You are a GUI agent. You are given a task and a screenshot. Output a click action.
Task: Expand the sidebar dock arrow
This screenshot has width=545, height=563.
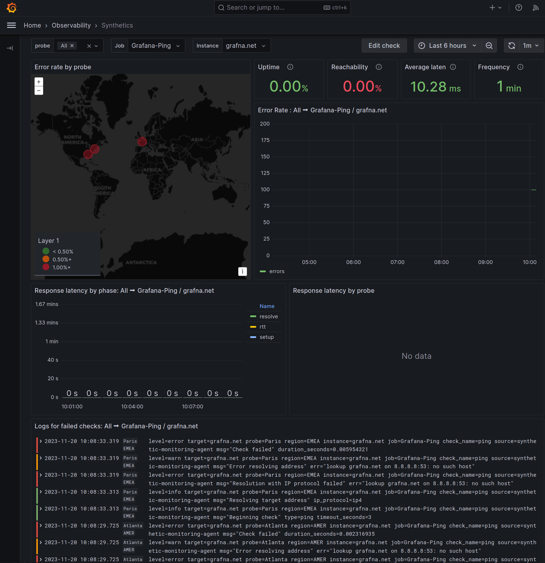tap(10, 48)
